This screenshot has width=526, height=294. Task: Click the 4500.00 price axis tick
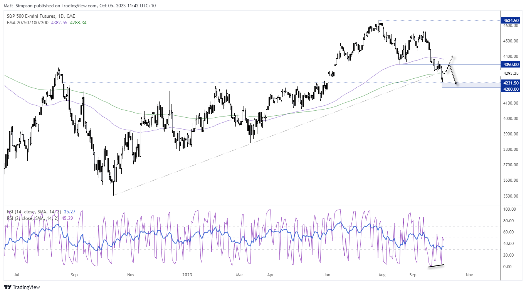(x=511, y=41)
